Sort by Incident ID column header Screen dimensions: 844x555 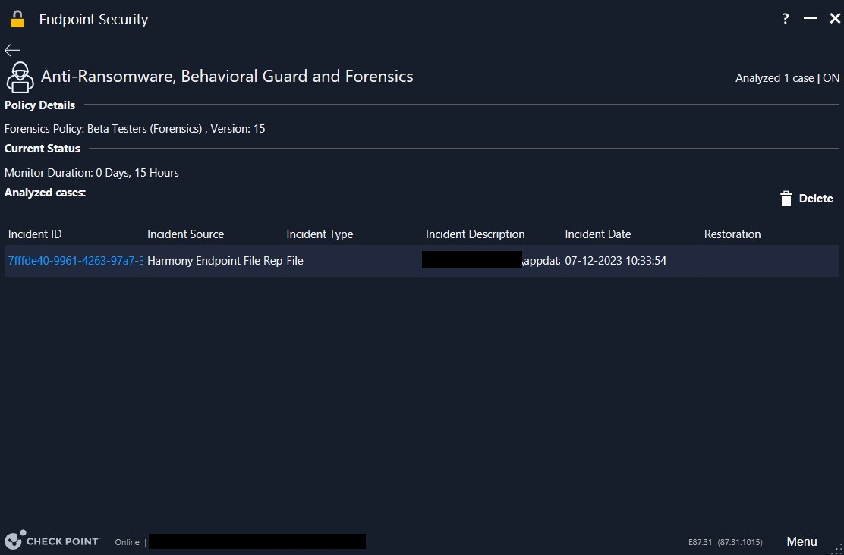pos(35,234)
